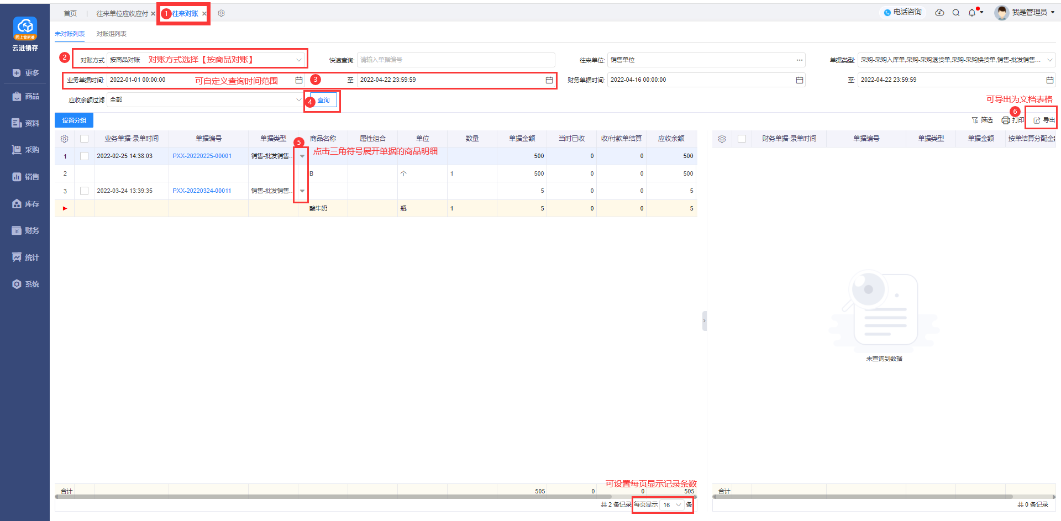The image size is (1061, 521).
Task: Click the cloud download icon in top bar
Action: (939, 12)
